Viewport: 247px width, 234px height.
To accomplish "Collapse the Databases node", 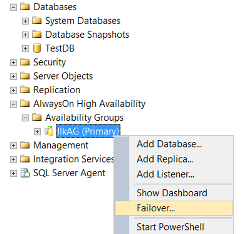I will [14, 7].
